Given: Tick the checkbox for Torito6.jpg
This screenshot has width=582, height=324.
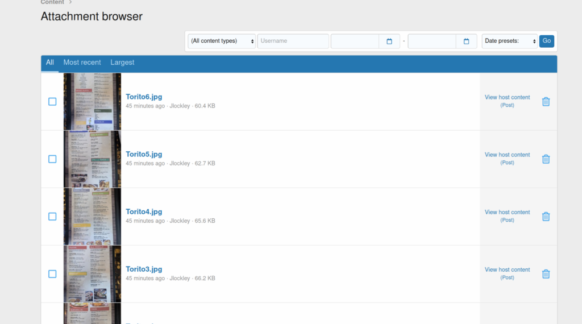Looking at the screenshot, I should tap(52, 102).
